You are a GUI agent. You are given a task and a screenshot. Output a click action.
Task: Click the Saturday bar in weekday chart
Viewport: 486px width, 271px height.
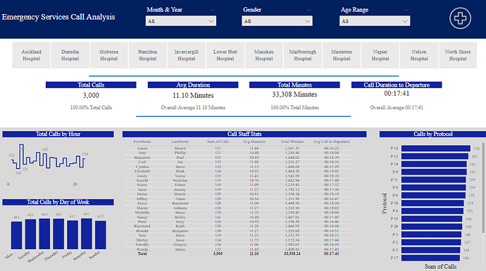pyautogui.click(x=87, y=234)
